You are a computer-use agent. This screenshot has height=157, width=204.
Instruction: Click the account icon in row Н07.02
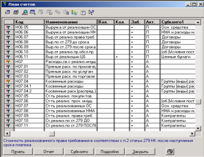[8, 71]
